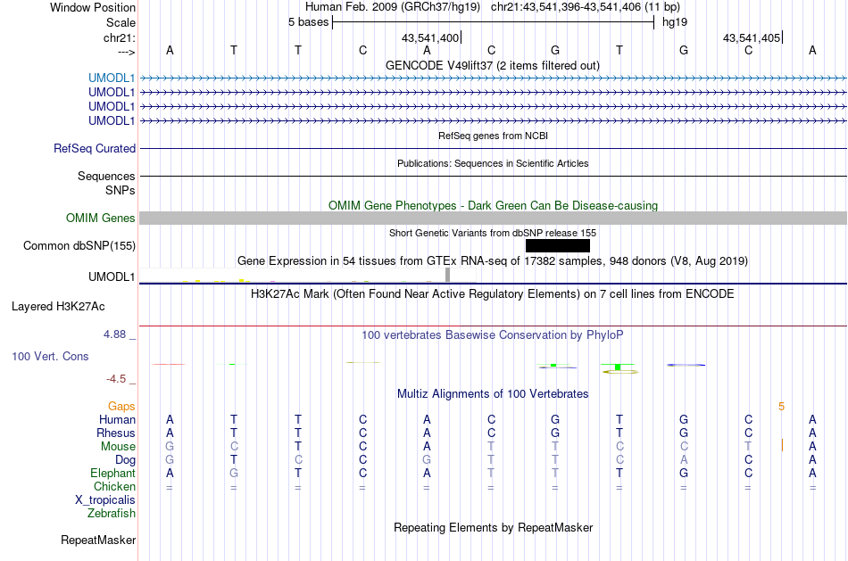The width and height of the screenshot is (848, 561).
Task: Open Publications: Sequences in Scientific Articles title
Action: [x=493, y=163]
